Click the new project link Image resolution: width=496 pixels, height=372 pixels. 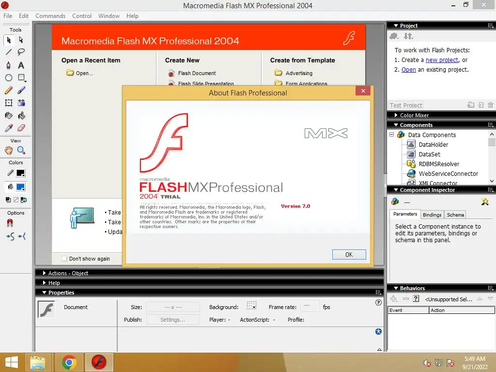pos(442,60)
